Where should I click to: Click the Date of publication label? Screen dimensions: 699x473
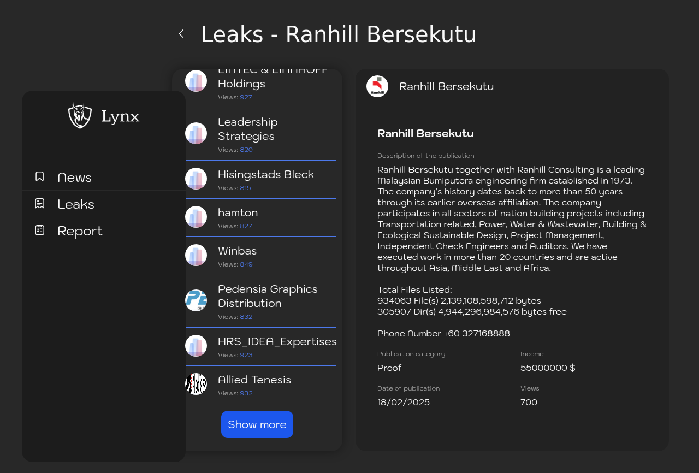408,388
